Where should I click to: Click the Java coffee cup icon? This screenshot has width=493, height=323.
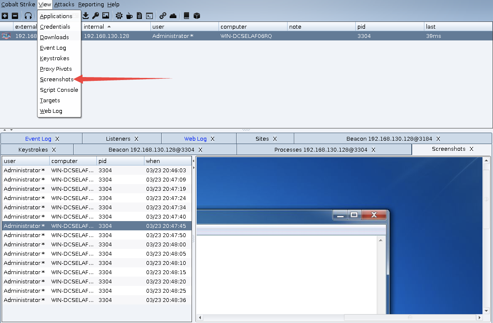click(x=129, y=16)
